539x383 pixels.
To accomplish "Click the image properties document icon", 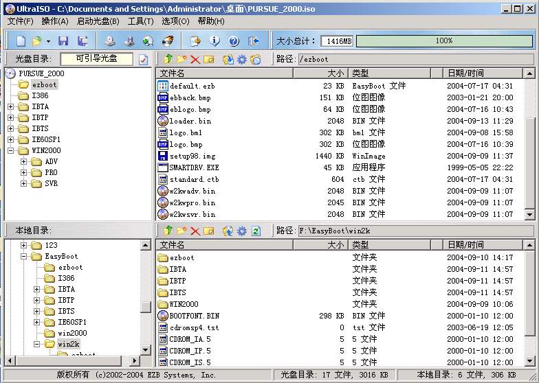I will click(196, 41).
